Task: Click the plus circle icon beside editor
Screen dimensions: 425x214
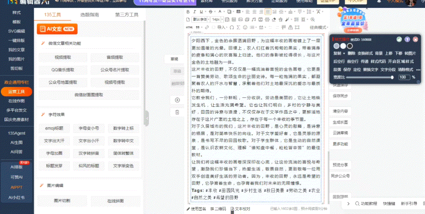Action: point(177,100)
